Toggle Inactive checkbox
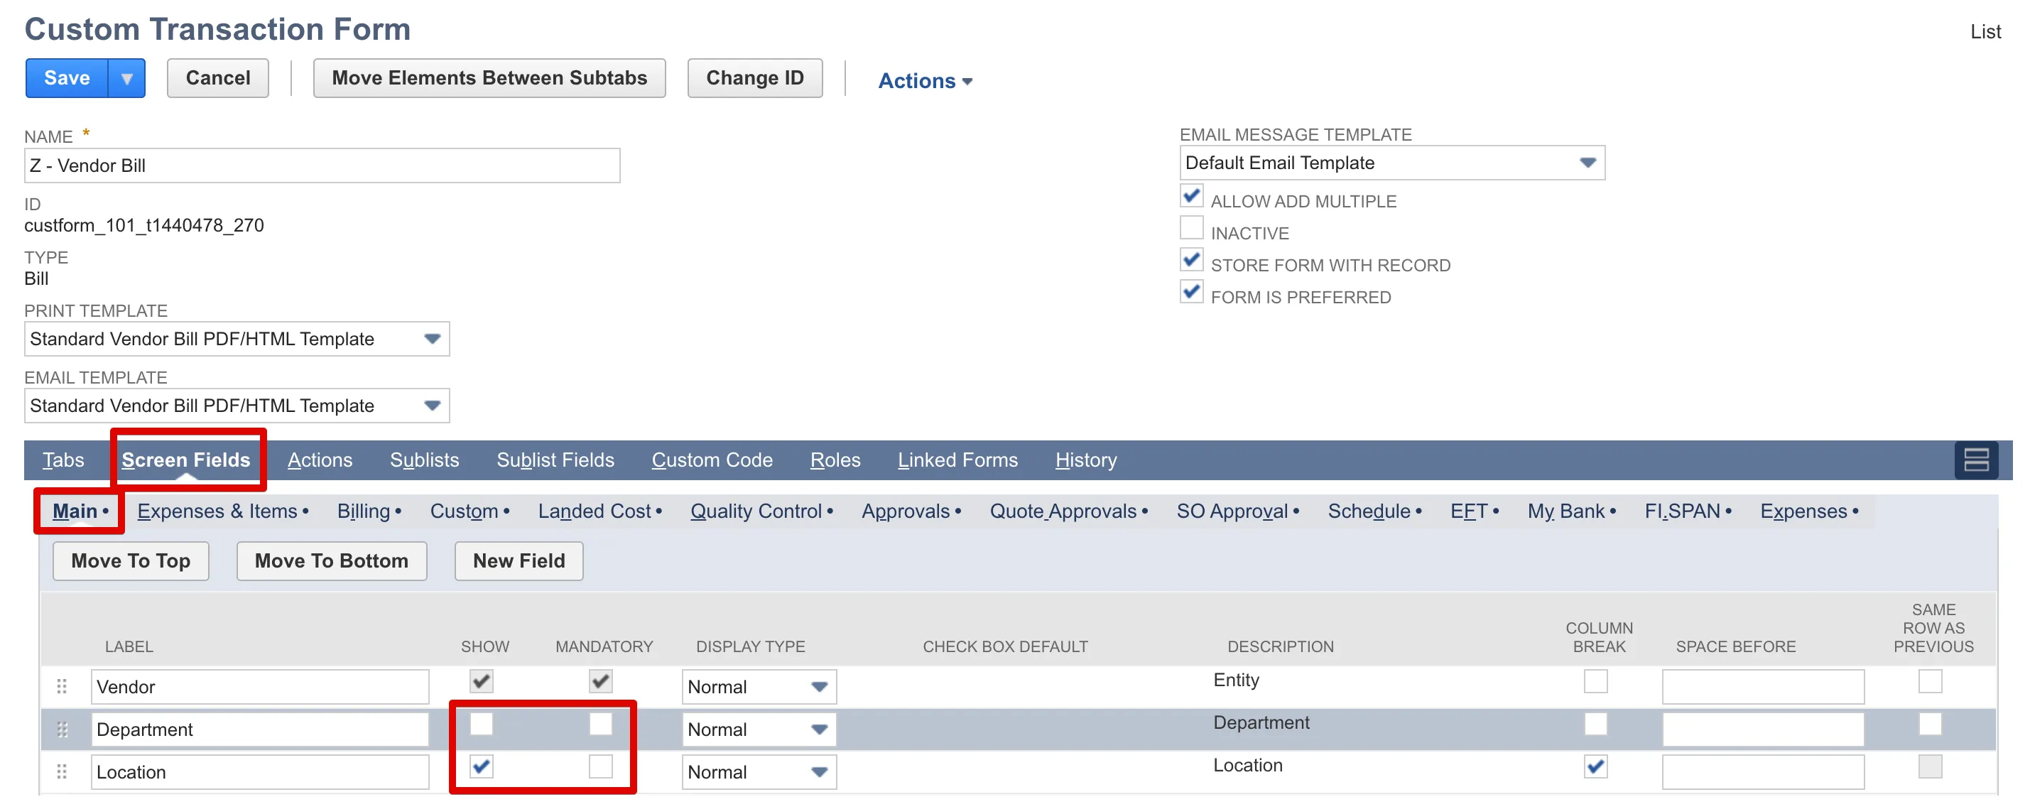Viewport: 2030px width, 797px height. pos(1190,228)
